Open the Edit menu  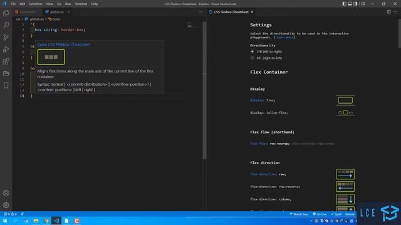pos(23,4)
